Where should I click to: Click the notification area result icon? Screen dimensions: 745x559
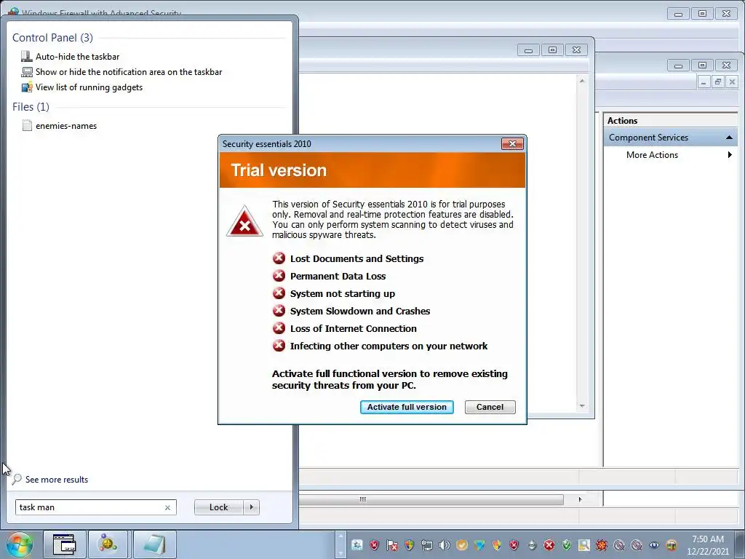coord(27,72)
